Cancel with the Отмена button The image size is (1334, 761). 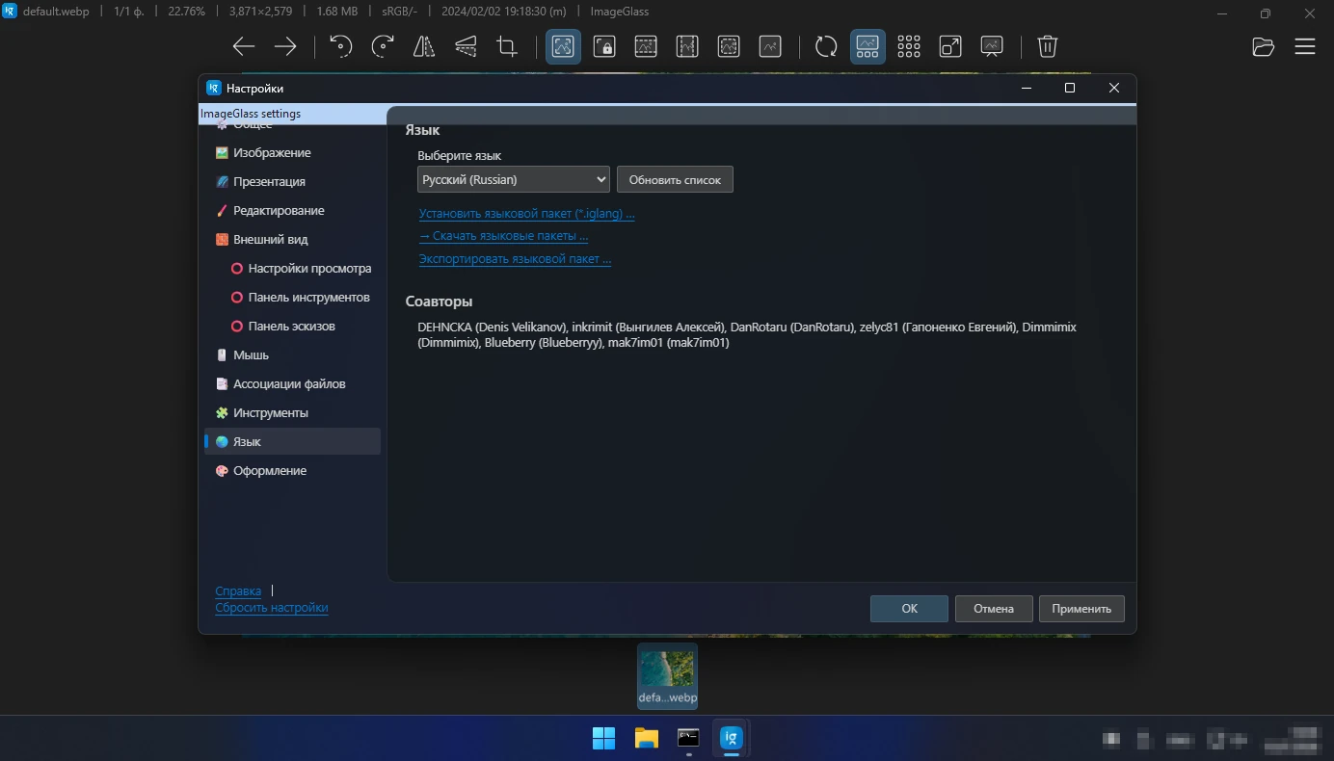(994, 609)
